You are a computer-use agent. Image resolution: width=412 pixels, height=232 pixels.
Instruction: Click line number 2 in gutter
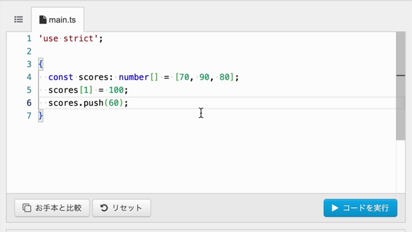29,52
